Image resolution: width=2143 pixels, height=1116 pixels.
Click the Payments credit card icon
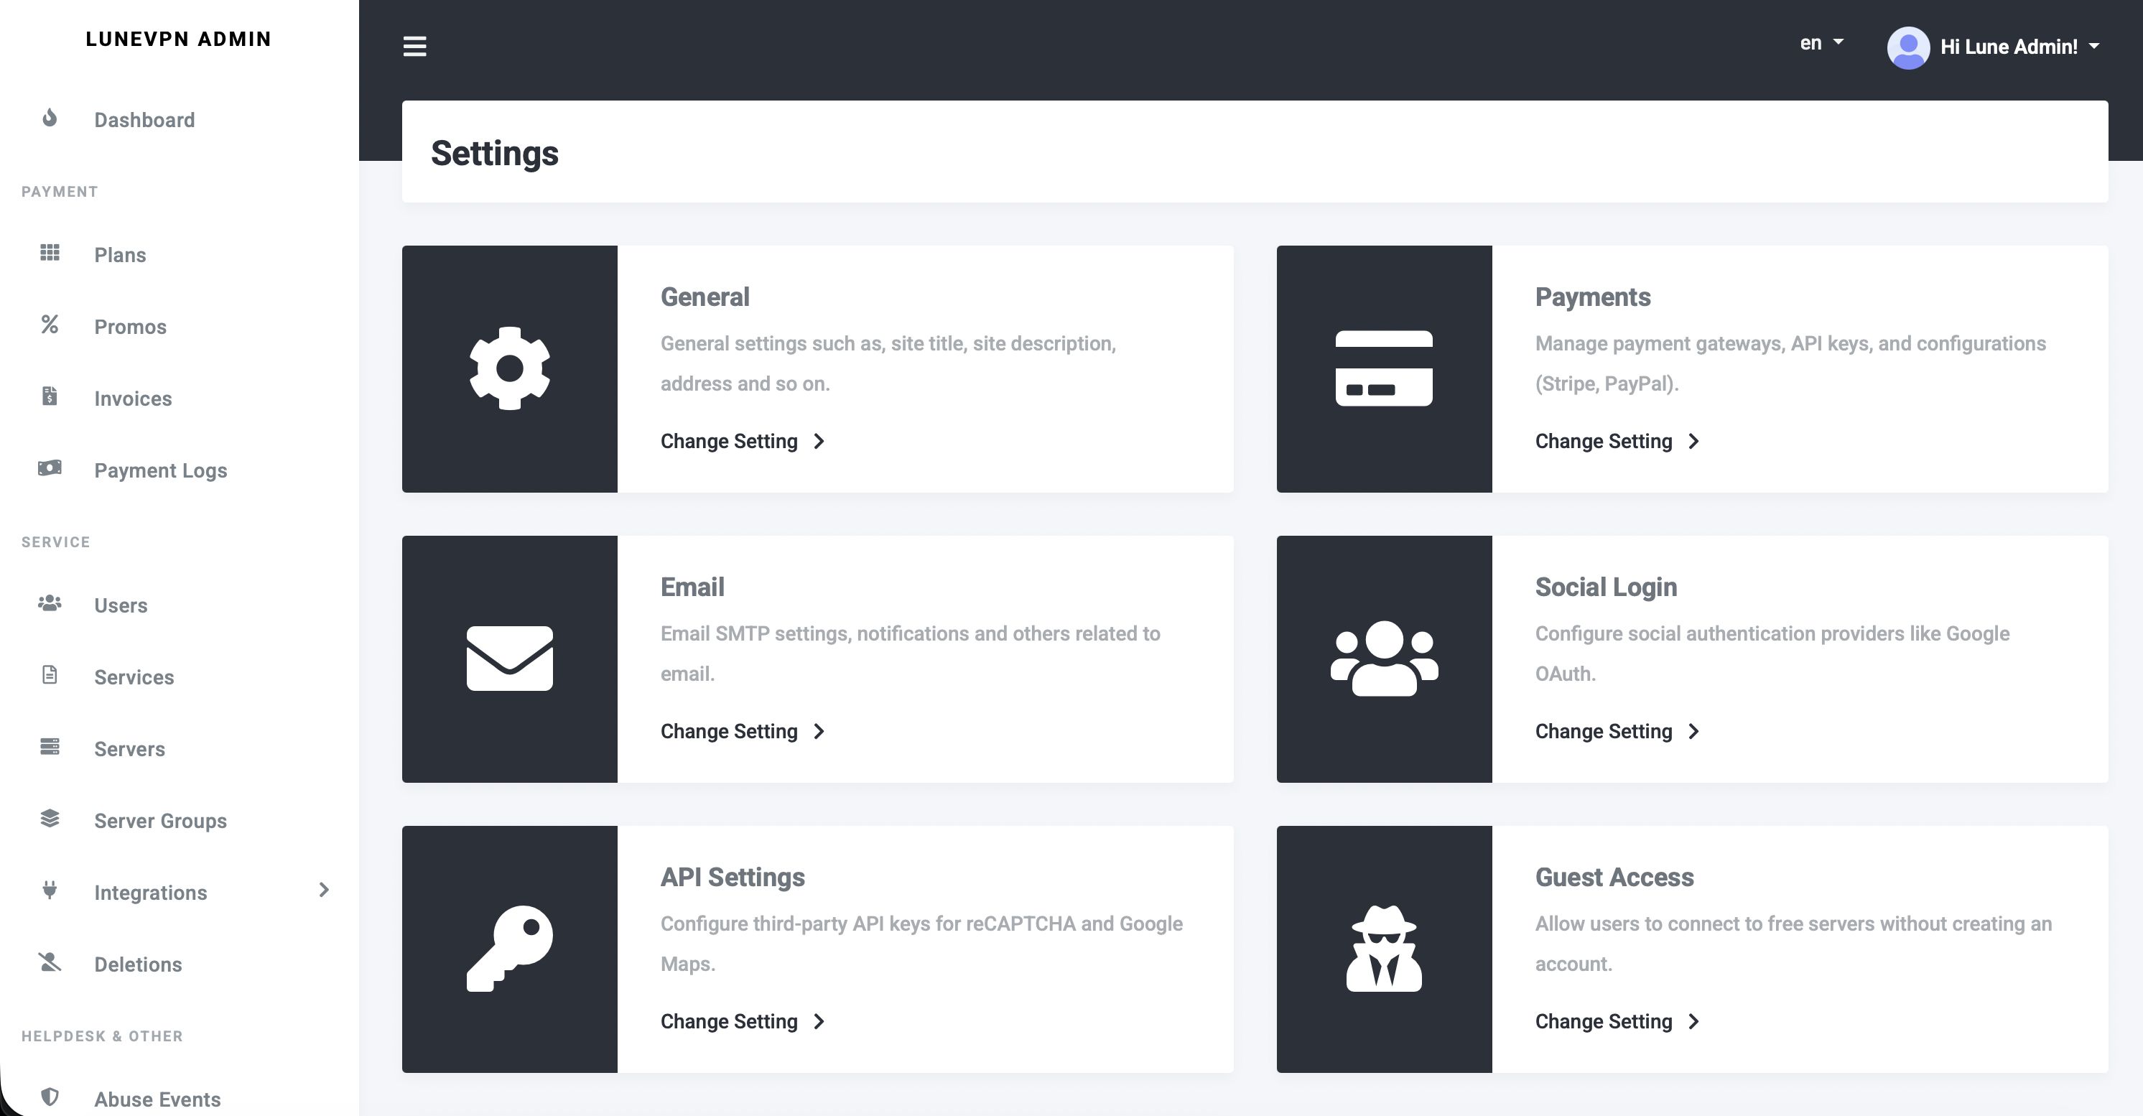tap(1383, 368)
